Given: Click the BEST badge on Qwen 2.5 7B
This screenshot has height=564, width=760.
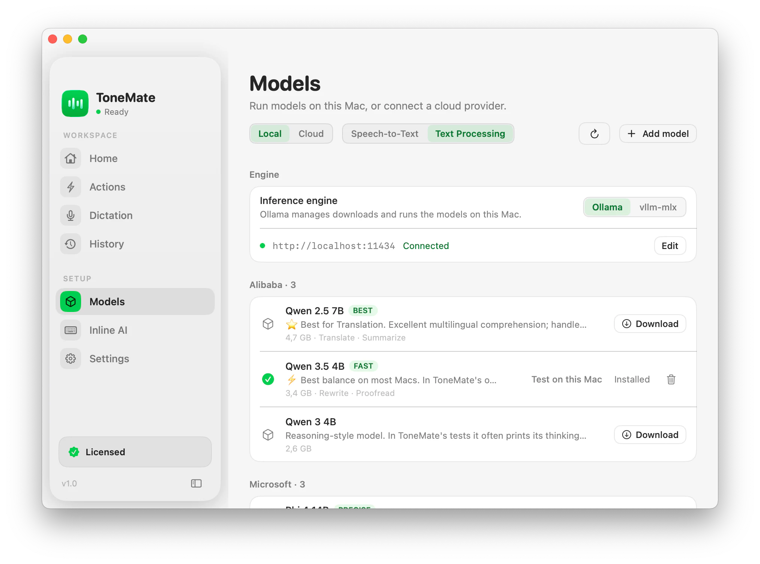Looking at the screenshot, I should tap(363, 310).
